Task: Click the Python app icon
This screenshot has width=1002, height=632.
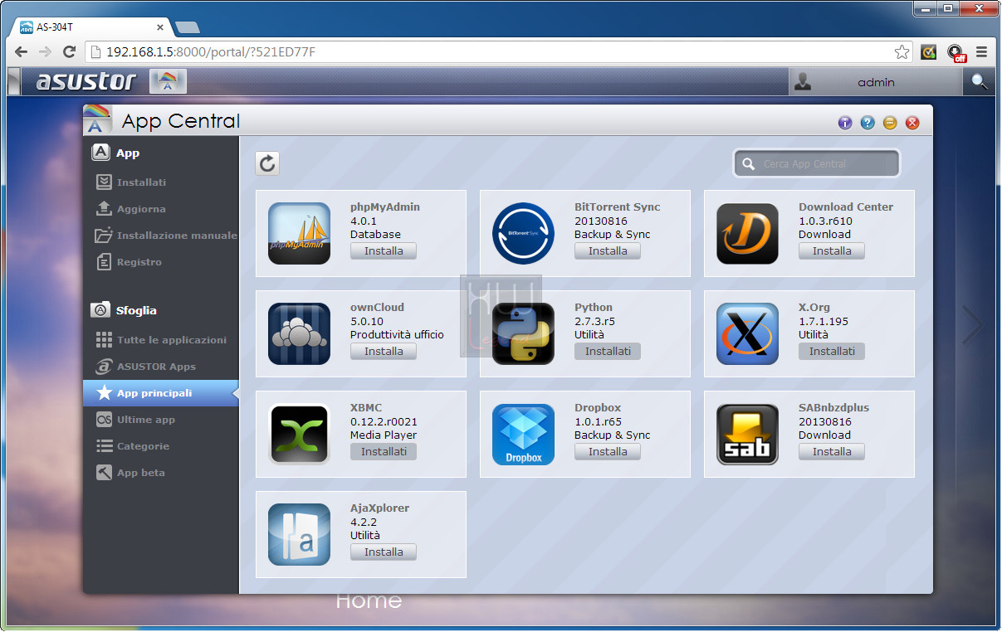Action: click(523, 334)
